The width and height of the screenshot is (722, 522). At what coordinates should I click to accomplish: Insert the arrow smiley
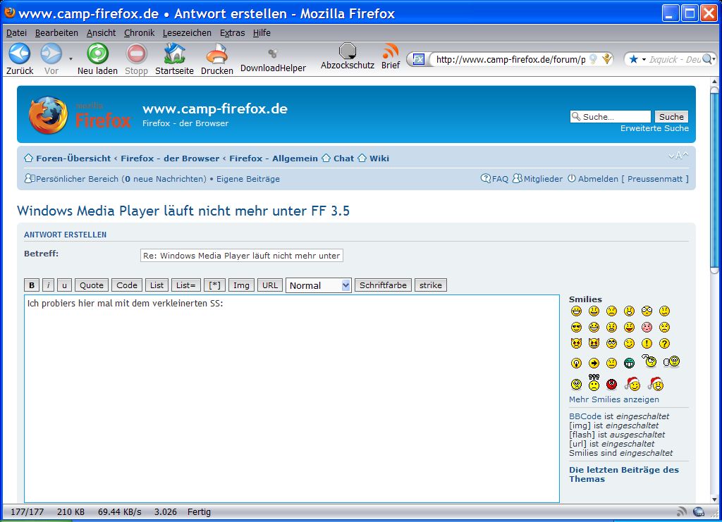pos(594,363)
